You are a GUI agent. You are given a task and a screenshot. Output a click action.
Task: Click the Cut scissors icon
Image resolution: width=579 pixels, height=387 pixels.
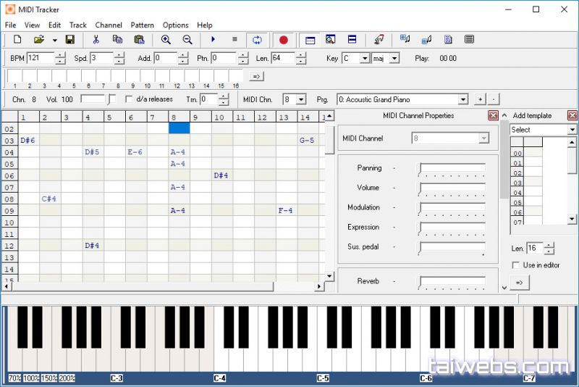pos(96,40)
